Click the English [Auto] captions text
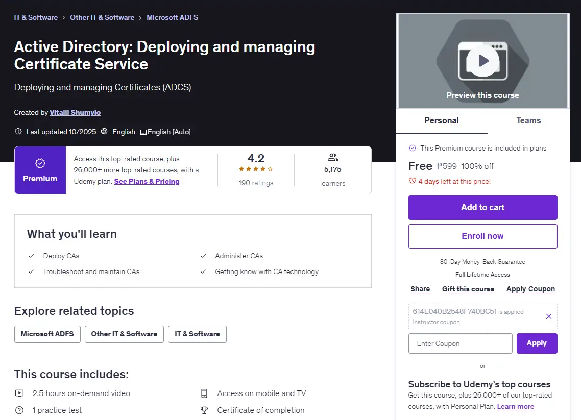Image resolution: width=581 pixels, height=420 pixels. coord(169,132)
